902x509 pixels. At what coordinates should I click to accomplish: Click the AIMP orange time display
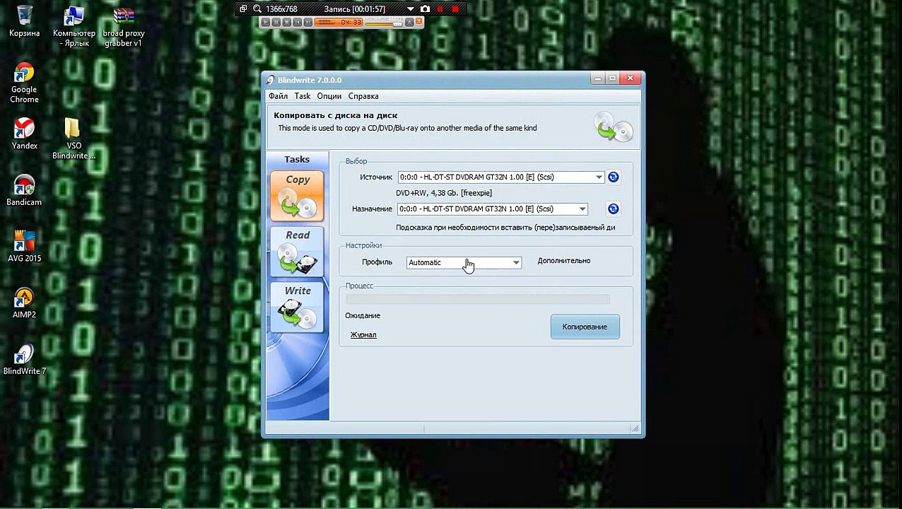coord(339,22)
